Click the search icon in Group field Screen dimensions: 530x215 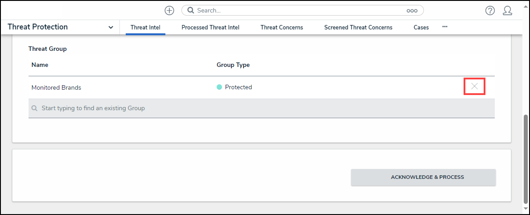(34, 108)
